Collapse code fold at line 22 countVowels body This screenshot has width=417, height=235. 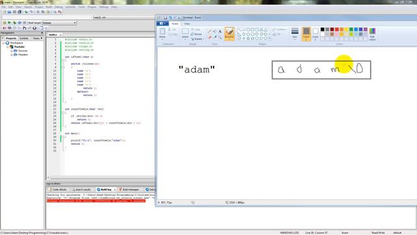click(63, 113)
